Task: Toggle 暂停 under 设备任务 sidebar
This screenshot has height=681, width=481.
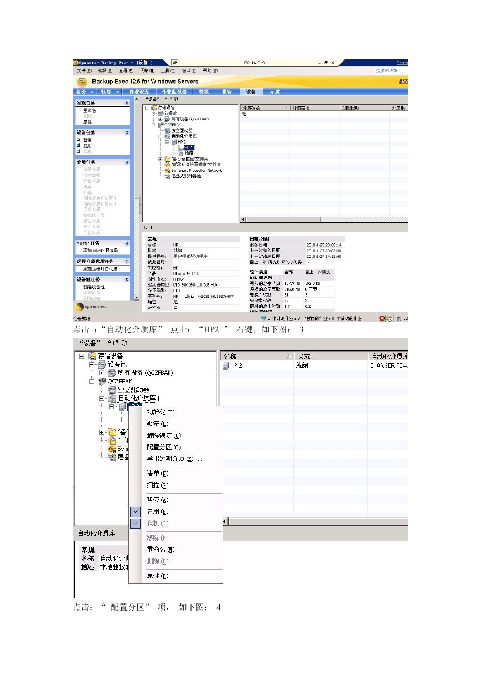Action: click(87, 140)
